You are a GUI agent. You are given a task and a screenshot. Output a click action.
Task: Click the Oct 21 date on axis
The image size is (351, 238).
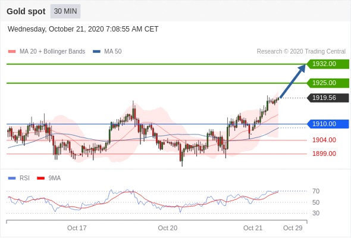coord(253,228)
